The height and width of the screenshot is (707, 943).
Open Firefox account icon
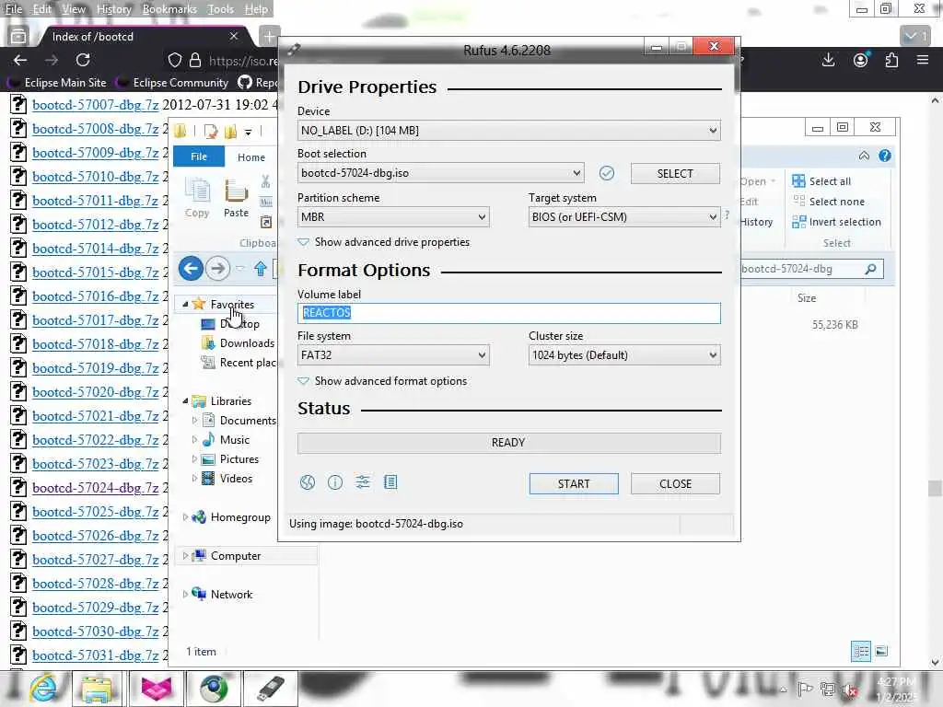click(861, 60)
